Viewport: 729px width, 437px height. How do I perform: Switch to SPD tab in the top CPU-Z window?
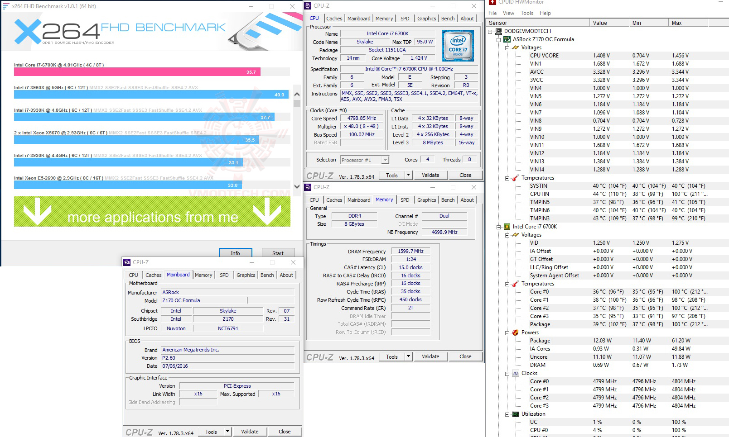[x=405, y=19]
